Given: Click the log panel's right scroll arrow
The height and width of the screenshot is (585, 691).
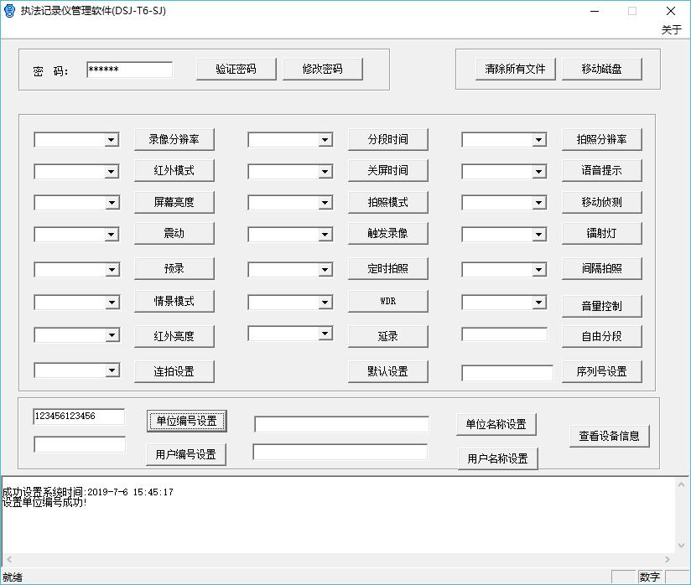Looking at the screenshot, I should (668, 560).
